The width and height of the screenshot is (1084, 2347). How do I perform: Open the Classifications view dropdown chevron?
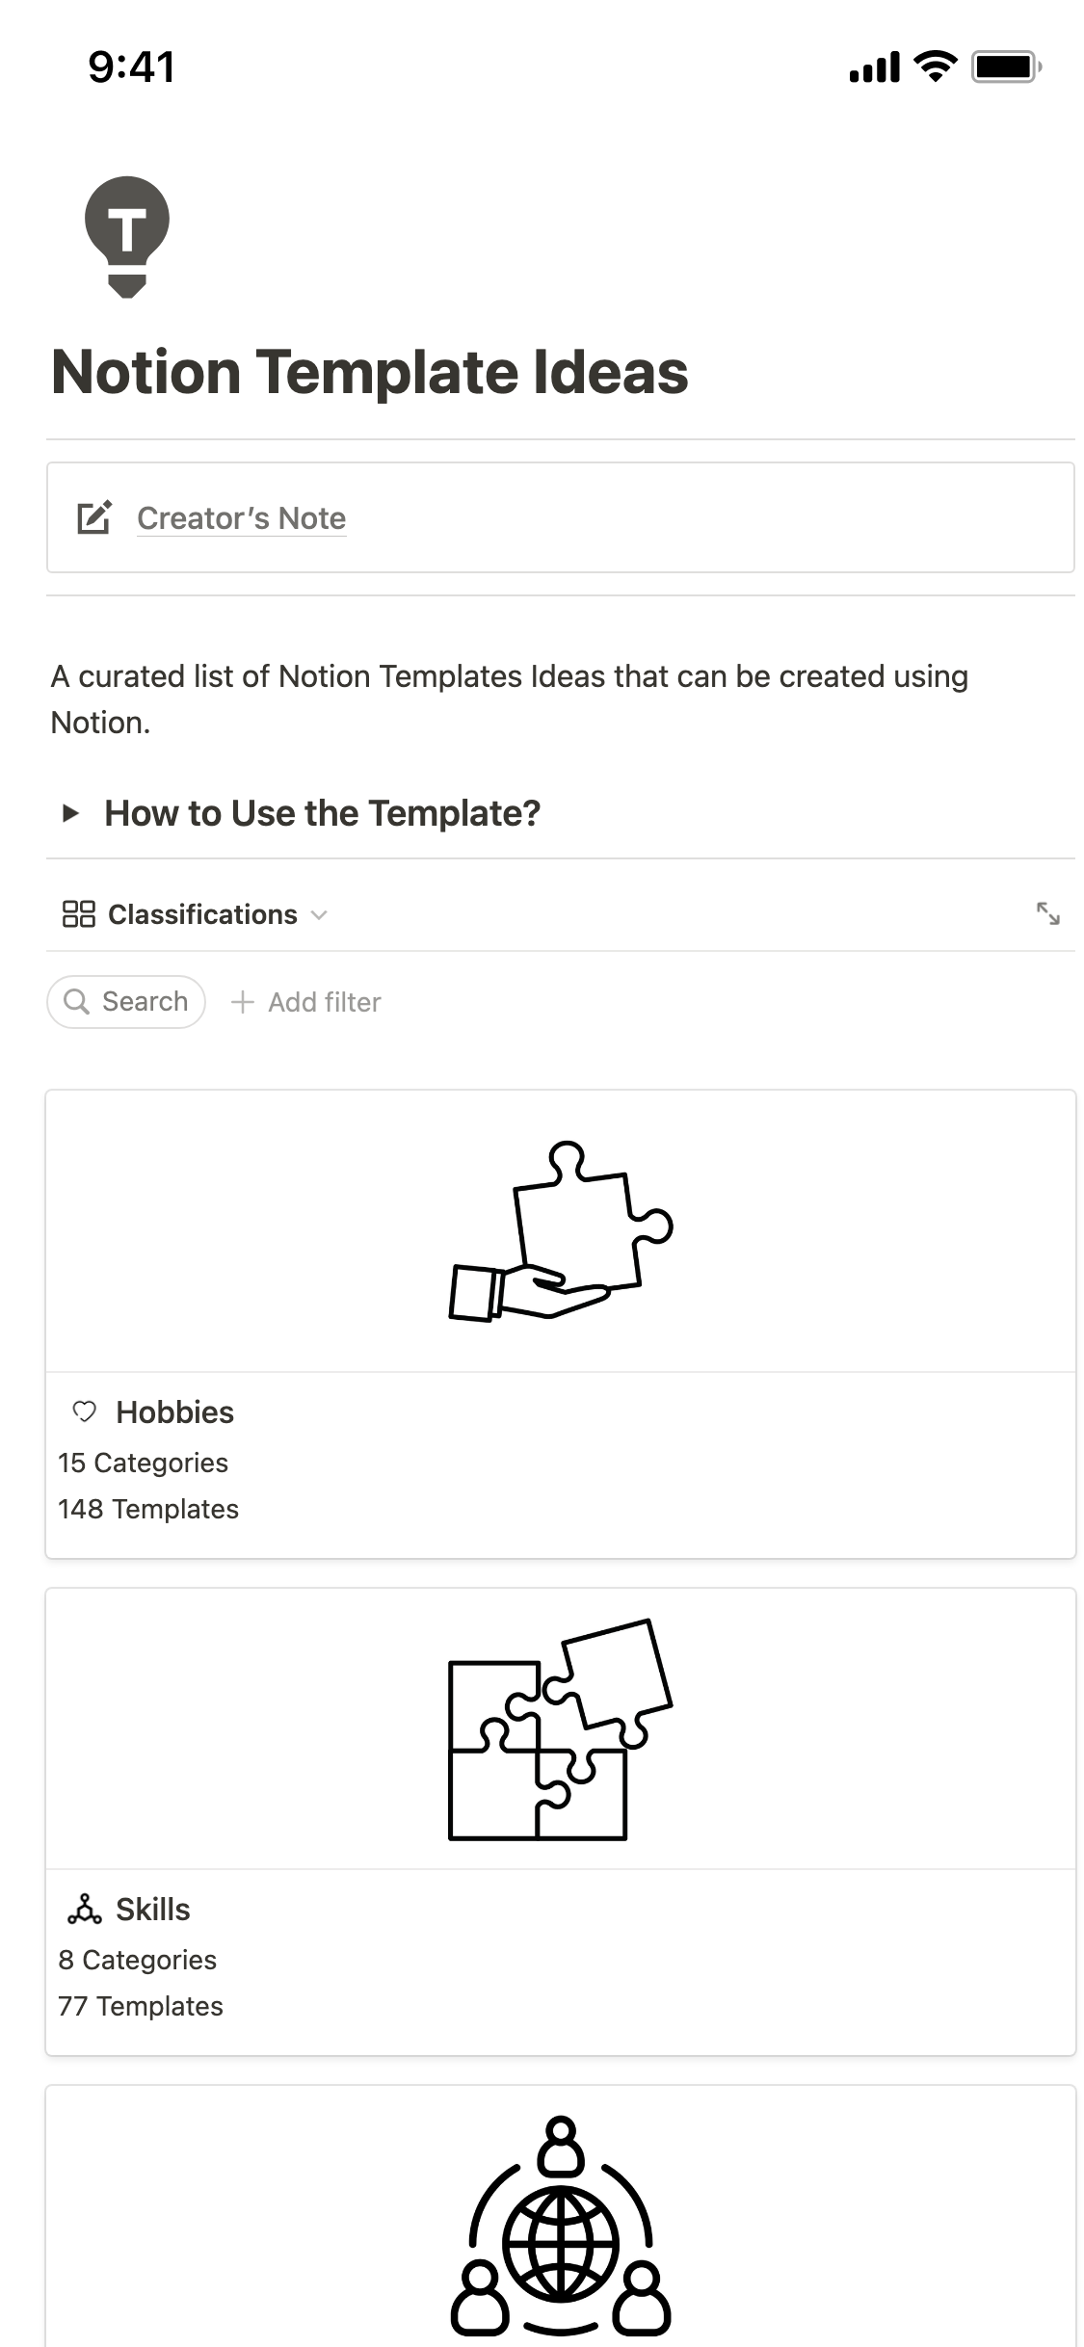click(x=320, y=914)
